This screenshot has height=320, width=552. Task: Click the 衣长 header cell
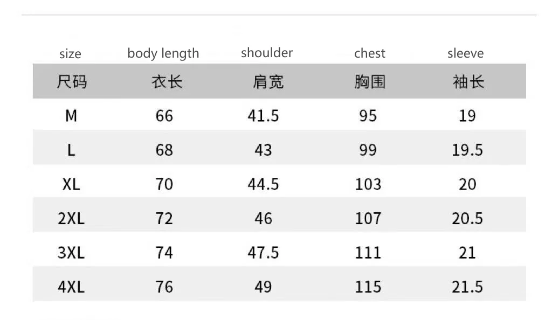[167, 82]
